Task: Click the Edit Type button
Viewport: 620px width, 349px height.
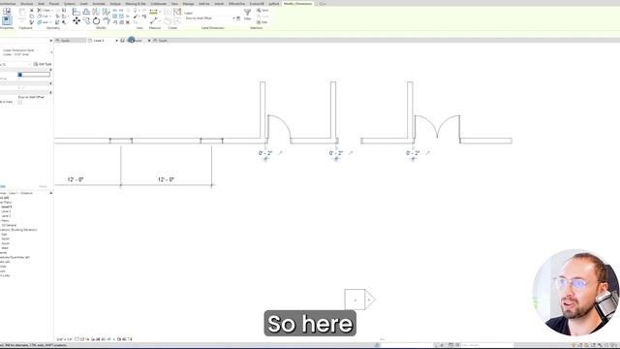Action: point(43,64)
